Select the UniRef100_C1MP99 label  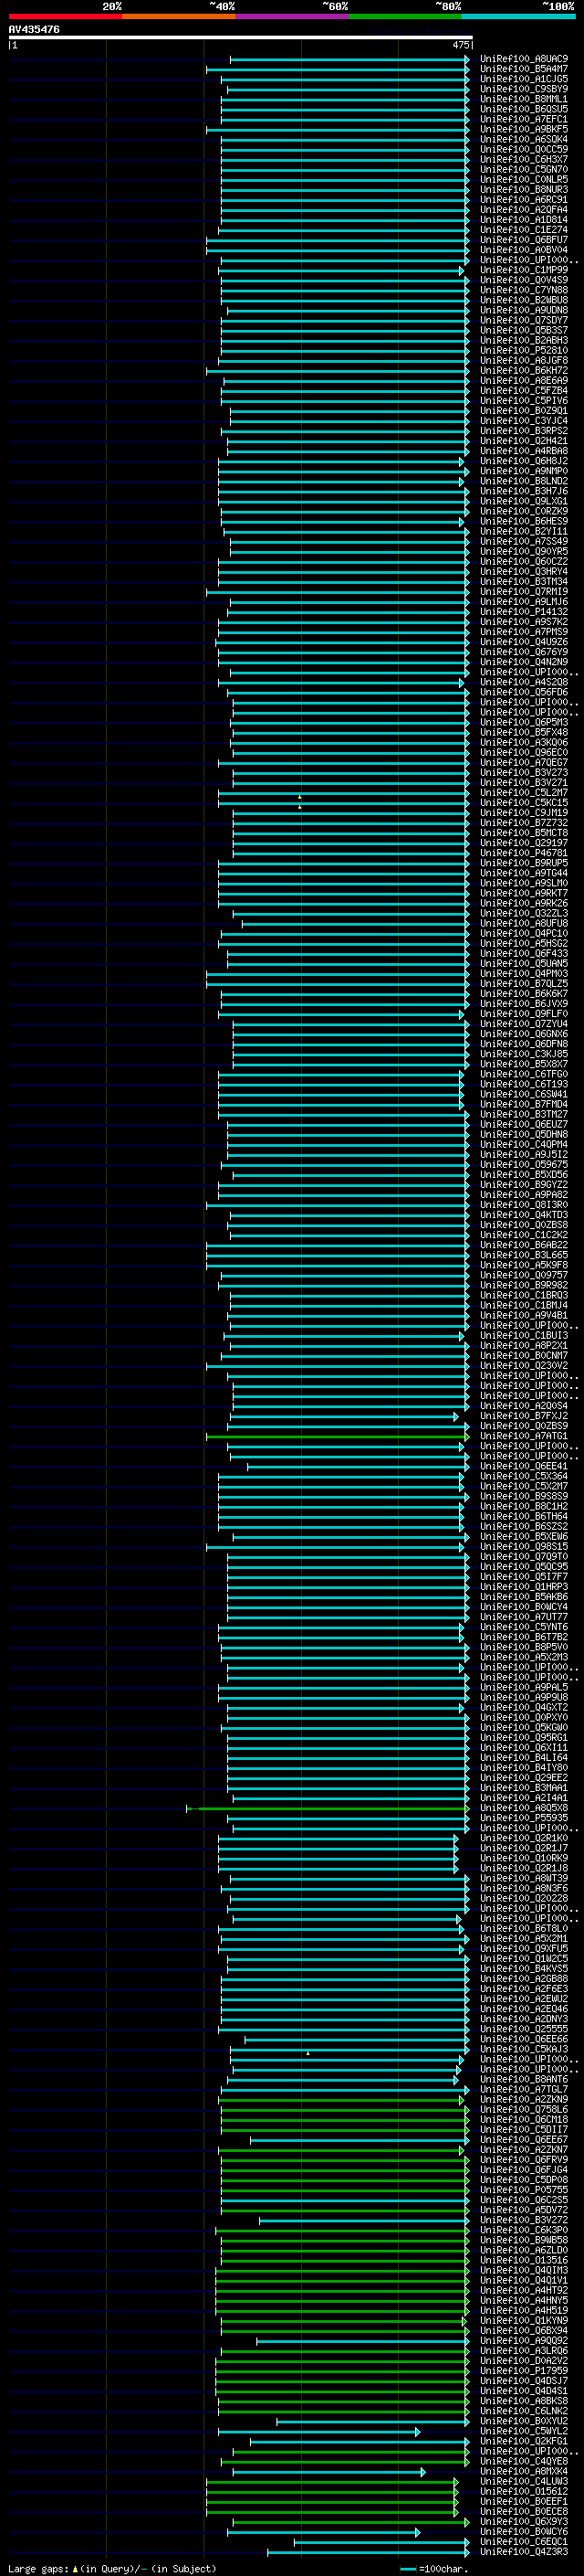pos(524,270)
